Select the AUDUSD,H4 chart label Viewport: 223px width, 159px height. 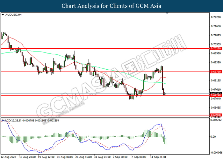tap(13, 15)
